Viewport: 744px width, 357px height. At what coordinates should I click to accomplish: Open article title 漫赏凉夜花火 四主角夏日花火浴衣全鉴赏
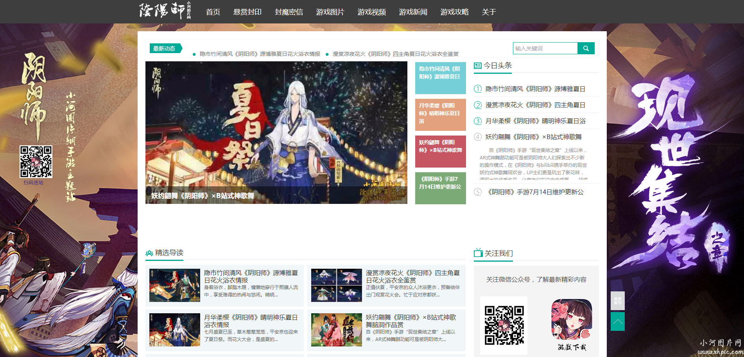click(x=413, y=277)
